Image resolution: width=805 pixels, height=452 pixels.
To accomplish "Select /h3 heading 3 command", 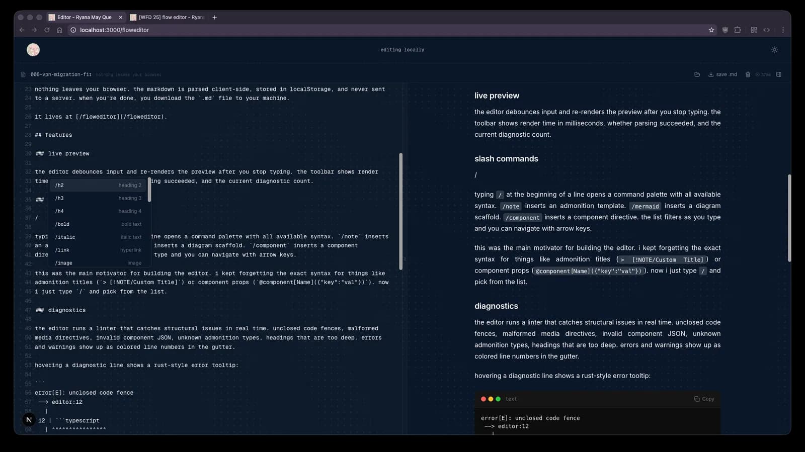I will coord(98,198).
